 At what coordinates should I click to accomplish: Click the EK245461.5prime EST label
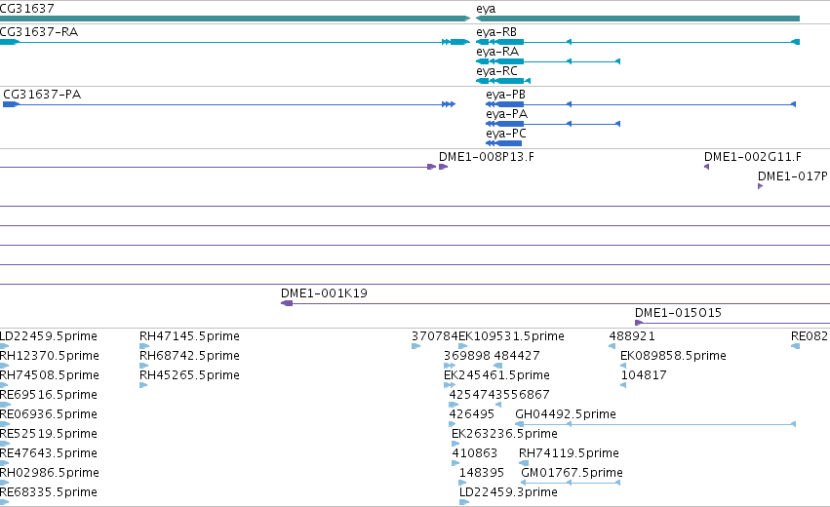[x=496, y=375]
